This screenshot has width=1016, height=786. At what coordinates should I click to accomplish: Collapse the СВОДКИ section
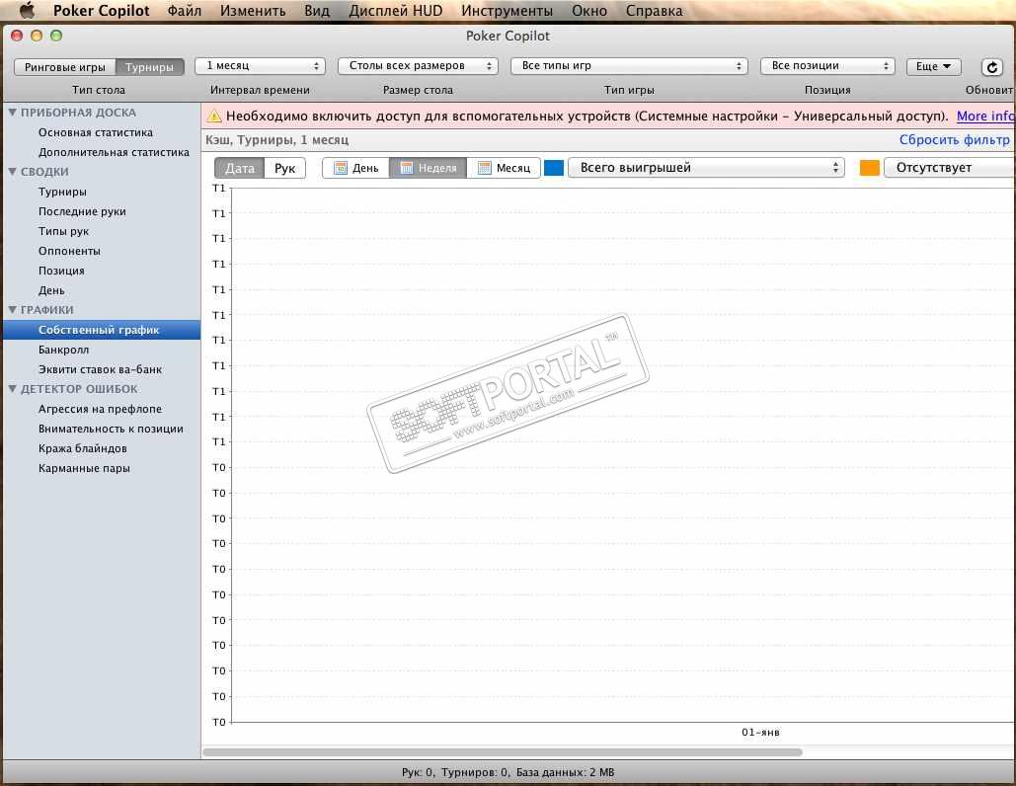click(x=12, y=172)
